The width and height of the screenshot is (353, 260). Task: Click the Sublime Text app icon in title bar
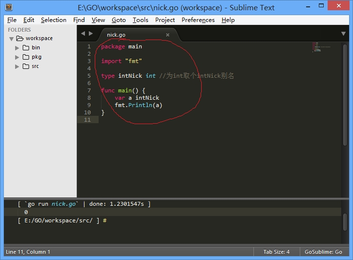(x=9, y=7)
